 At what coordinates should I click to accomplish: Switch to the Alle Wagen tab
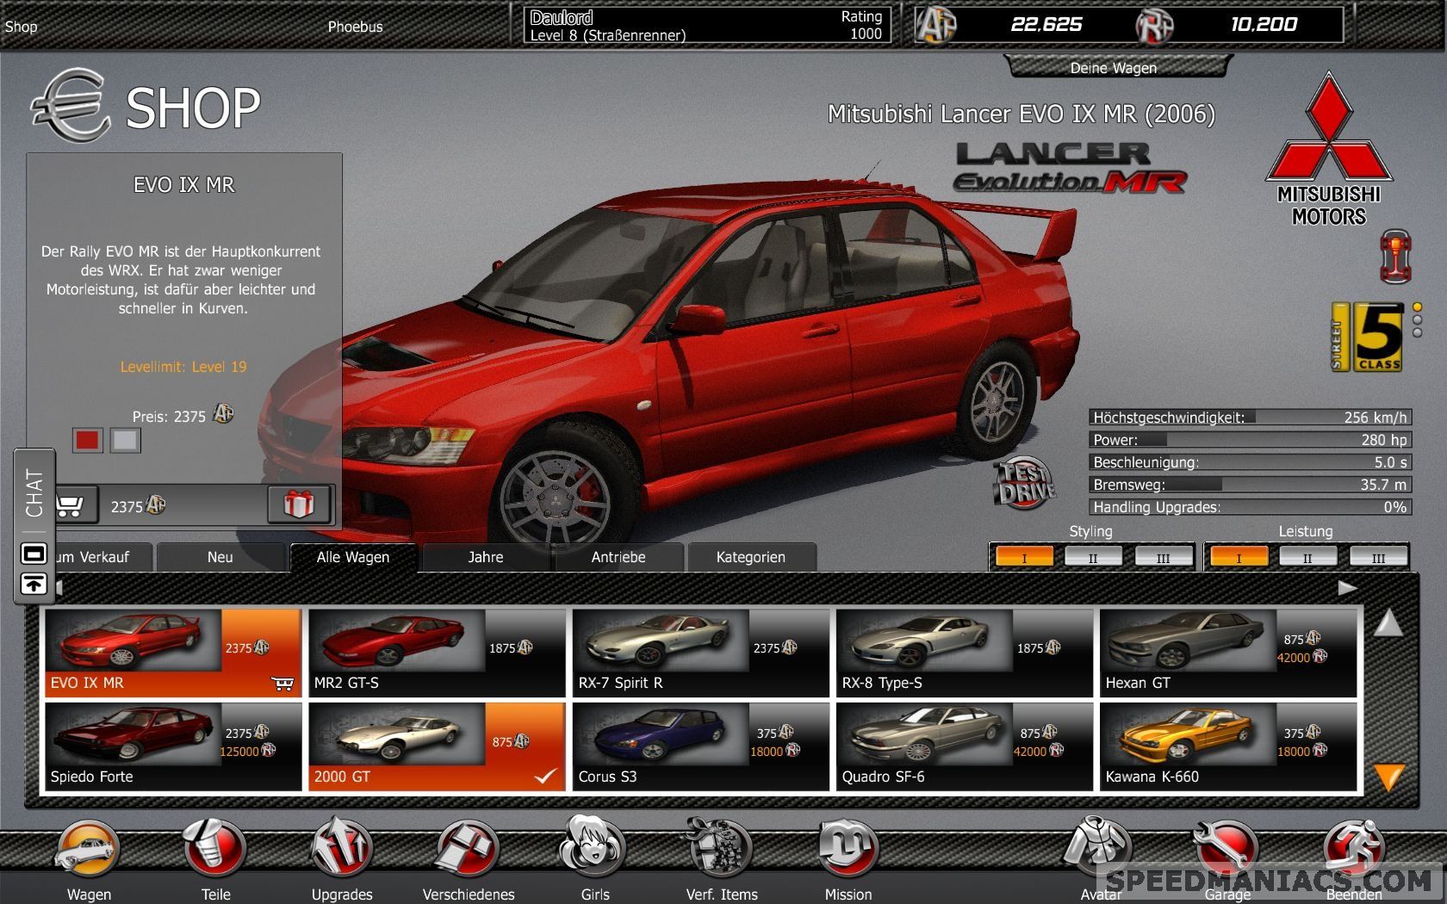pos(353,557)
